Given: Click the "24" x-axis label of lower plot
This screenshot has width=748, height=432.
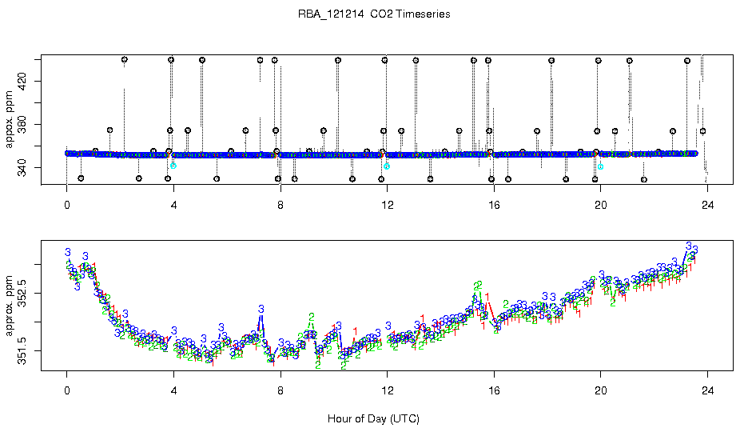Looking at the screenshot, I should pos(708,391).
